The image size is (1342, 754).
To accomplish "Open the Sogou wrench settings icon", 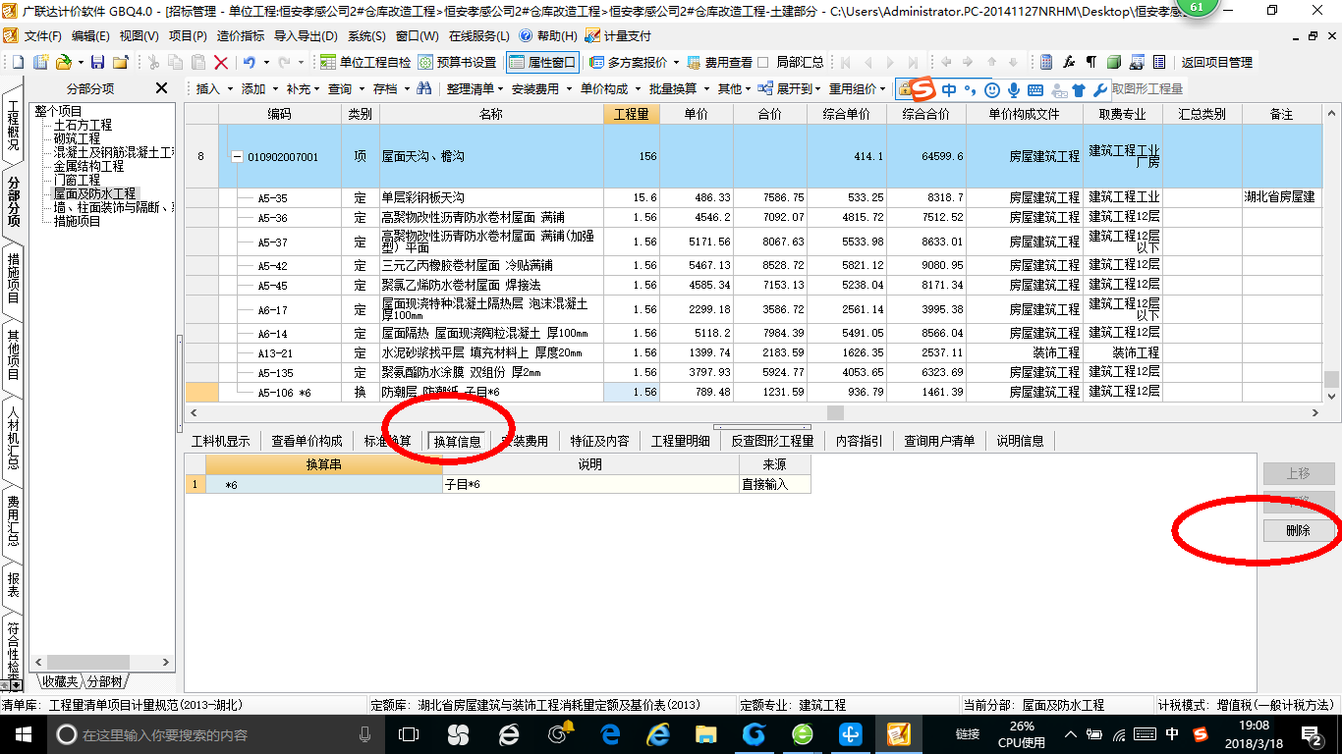I will pos(1100,89).
